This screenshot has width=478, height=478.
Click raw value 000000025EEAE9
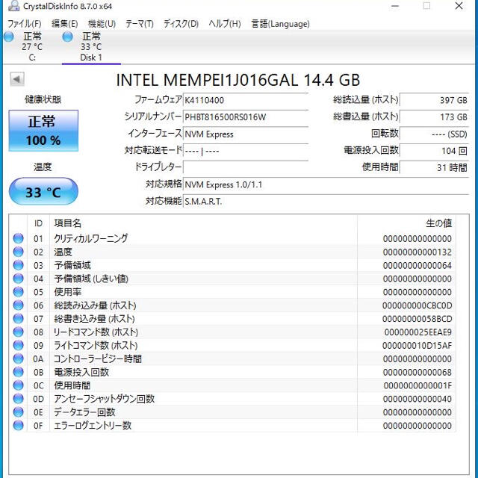(x=418, y=332)
